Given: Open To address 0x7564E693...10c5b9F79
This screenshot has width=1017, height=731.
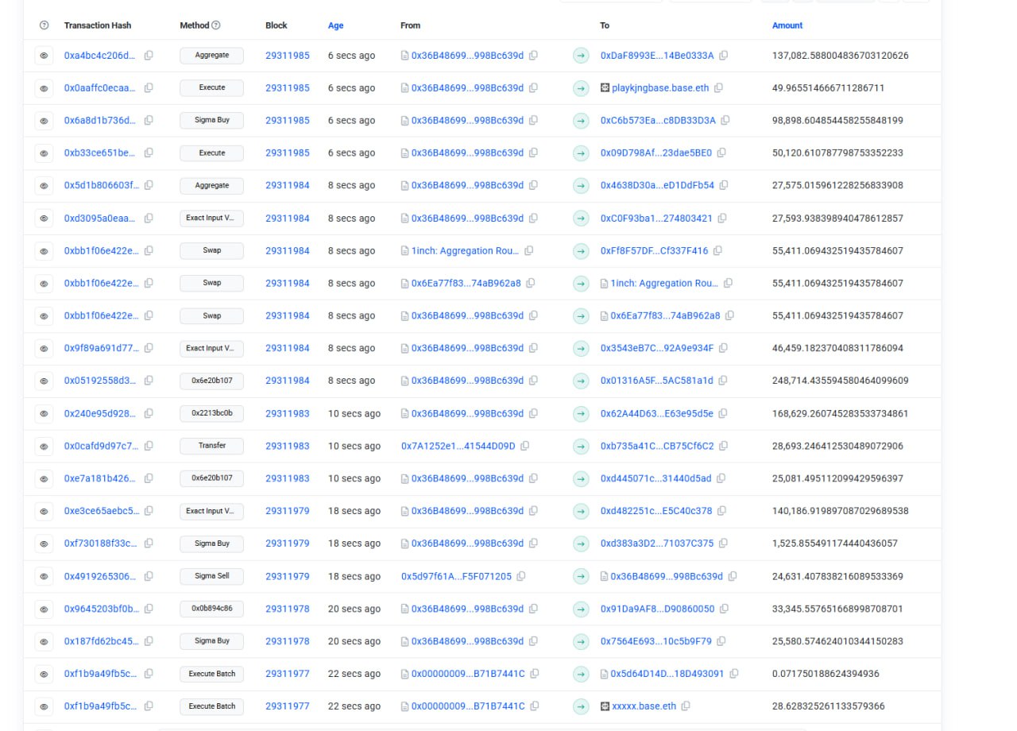Looking at the screenshot, I should click(x=655, y=642).
